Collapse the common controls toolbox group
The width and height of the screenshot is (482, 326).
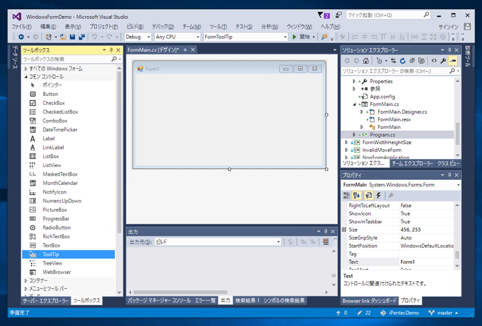click(x=26, y=77)
